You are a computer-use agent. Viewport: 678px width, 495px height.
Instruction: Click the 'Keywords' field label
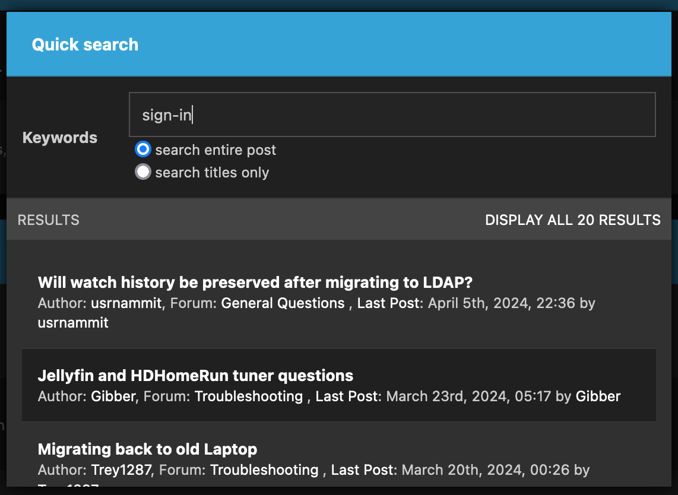coord(60,138)
